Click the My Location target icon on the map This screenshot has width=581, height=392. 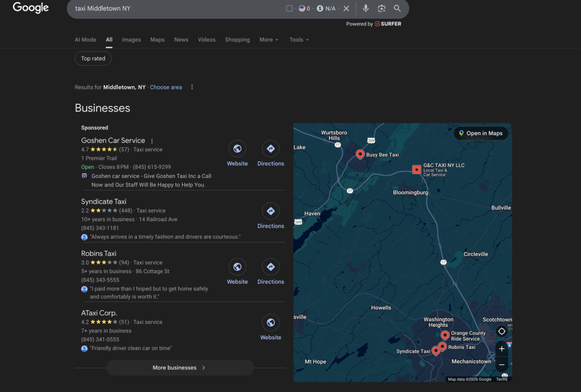[x=502, y=330]
